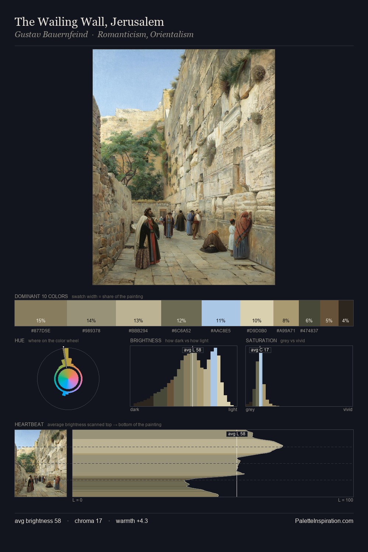Click the DOMINANT 10 COLORS heading

pyautogui.click(x=41, y=296)
